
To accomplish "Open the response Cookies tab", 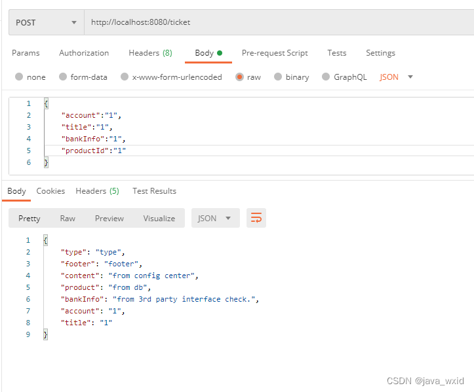I will tap(50, 191).
